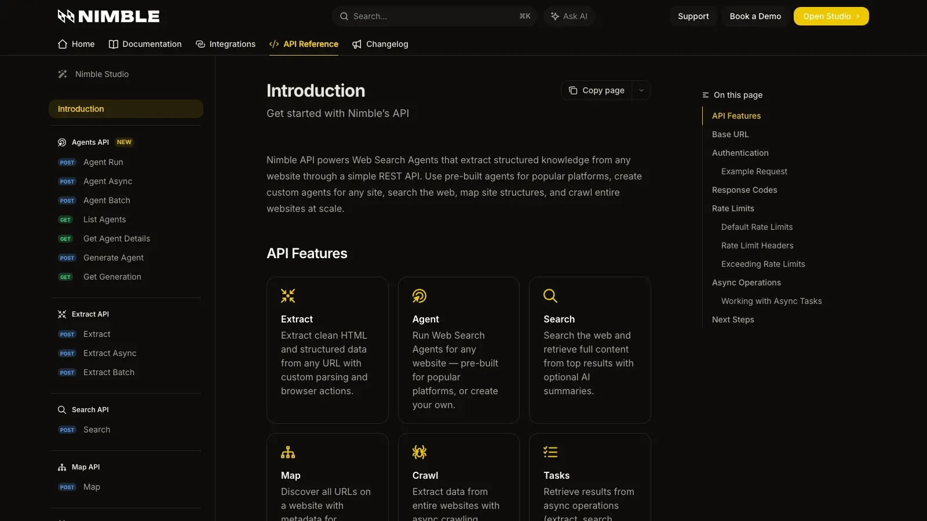The width and height of the screenshot is (927, 521).
Task: Click the copy icon in Copy page button
Action: (x=573, y=90)
